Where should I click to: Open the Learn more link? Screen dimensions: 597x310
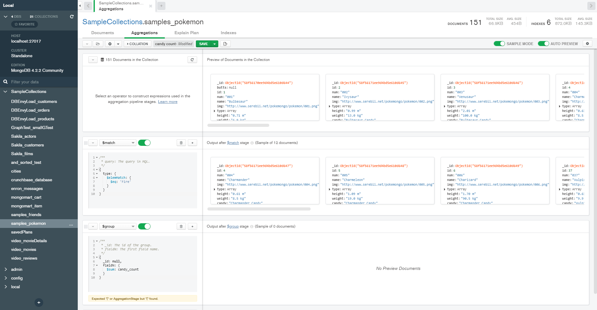tap(168, 102)
